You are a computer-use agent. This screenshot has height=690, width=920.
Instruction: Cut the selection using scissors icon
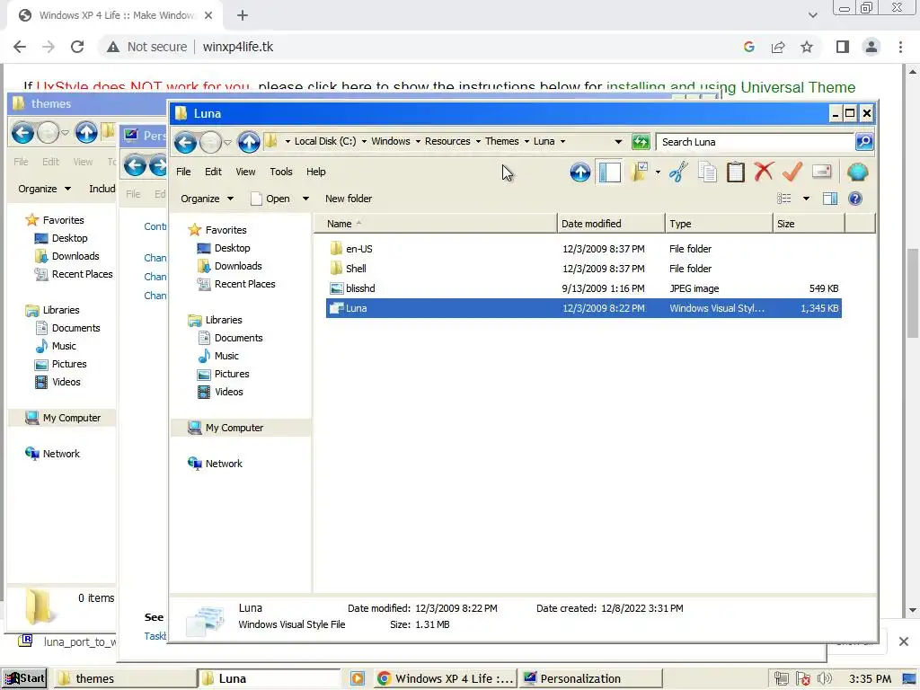coord(678,172)
